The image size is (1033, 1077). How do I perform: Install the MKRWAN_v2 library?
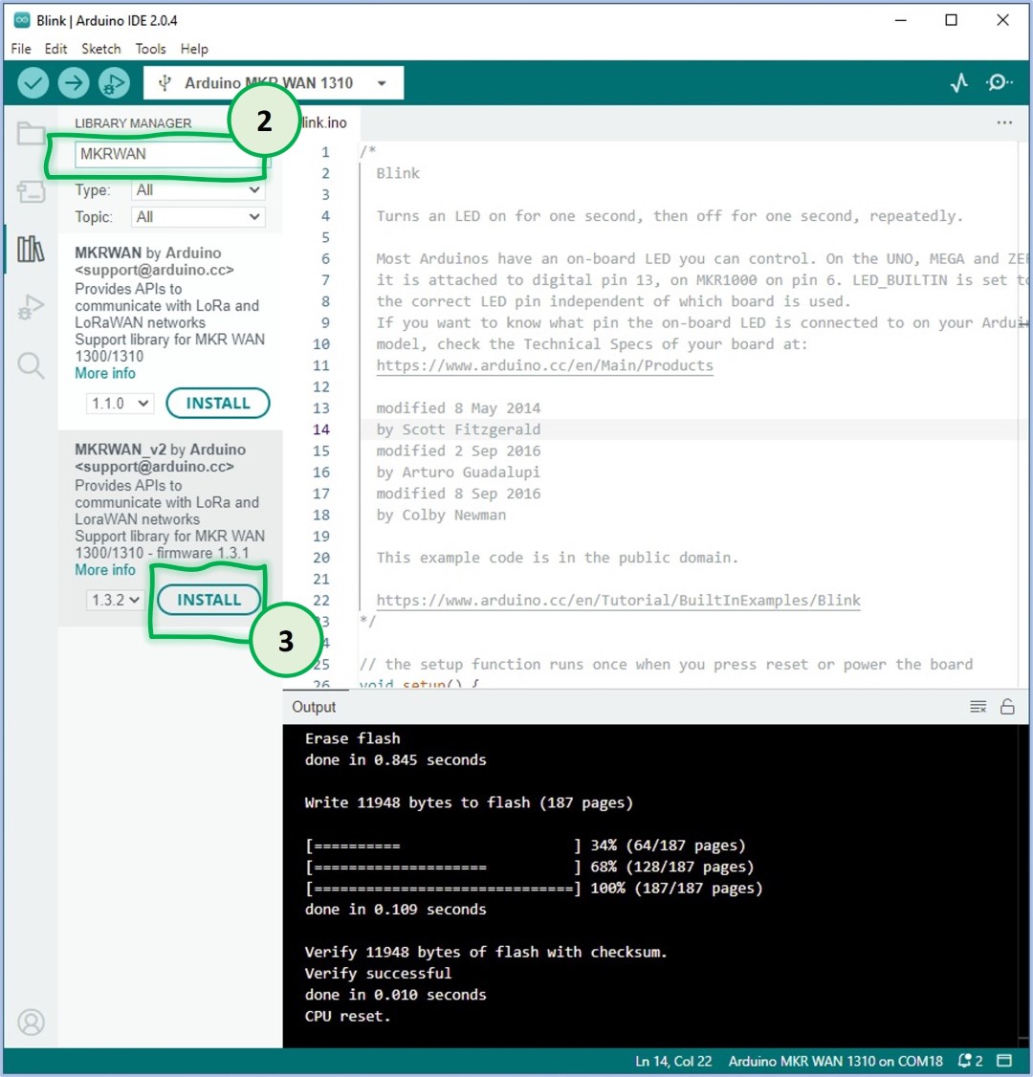209,600
